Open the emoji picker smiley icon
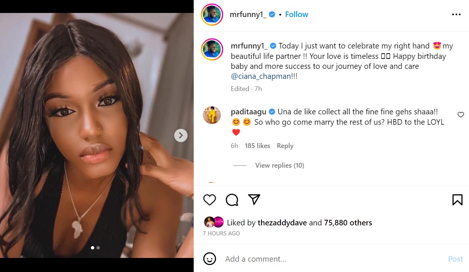Viewport: 469px width, 272px height. (210, 259)
